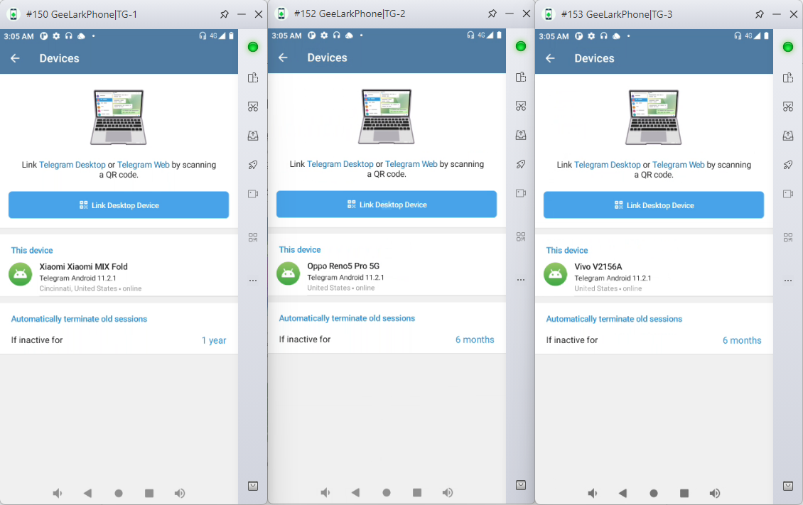Image resolution: width=803 pixels, height=505 pixels.
Task: Tap Link Desktop Device in TG-1
Action: pyautogui.click(x=119, y=205)
